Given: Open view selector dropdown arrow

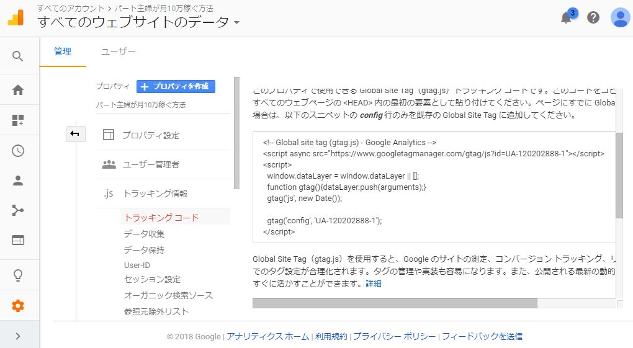Looking at the screenshot, I should coord(237,22).
